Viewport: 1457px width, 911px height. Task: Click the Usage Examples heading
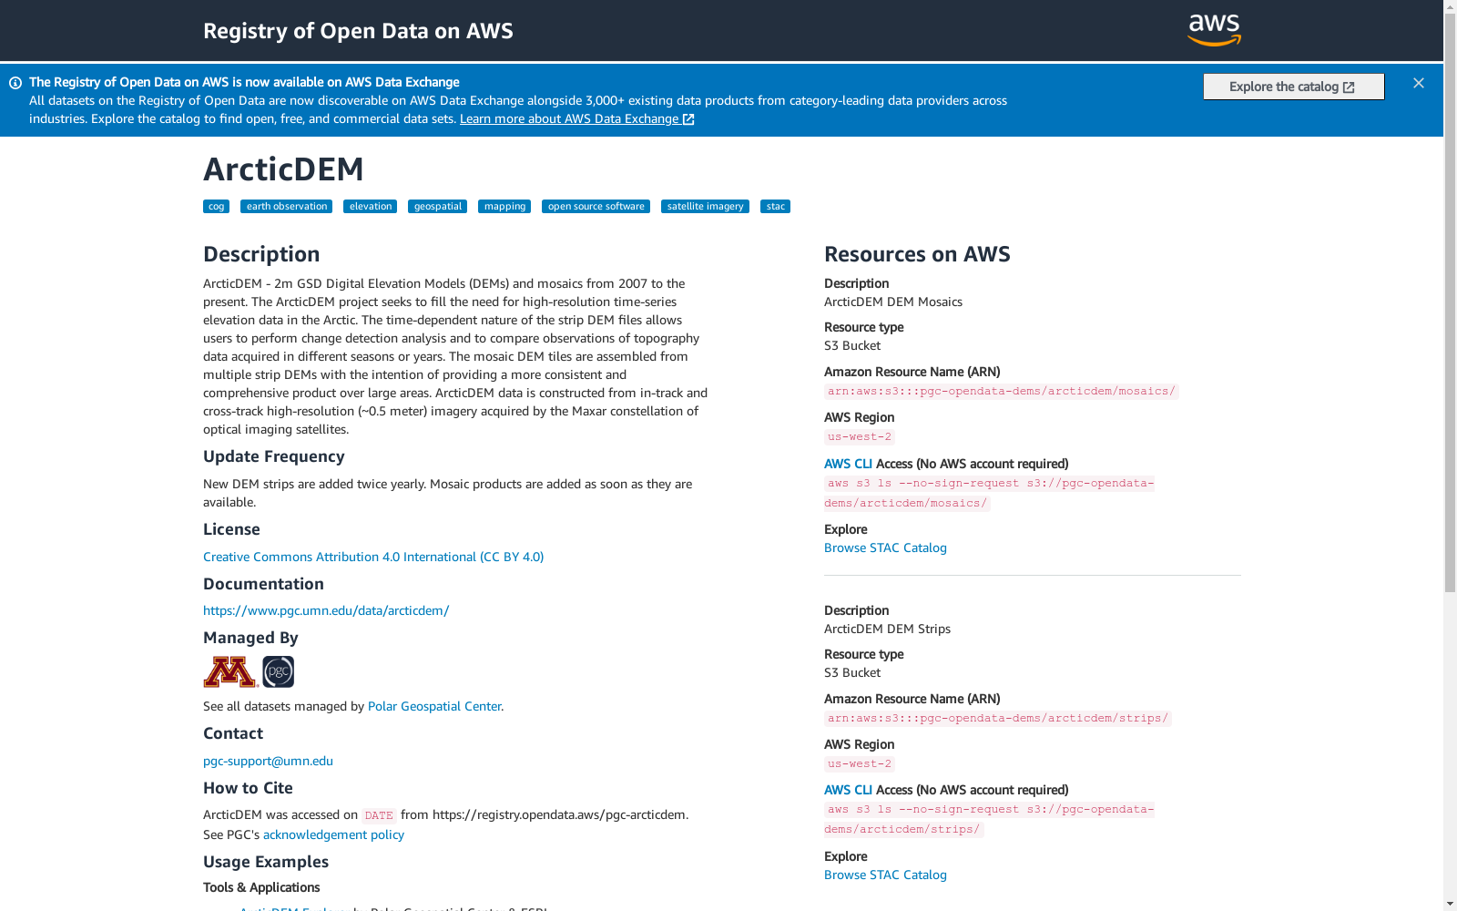pyautogui.click(x=266, y=862)
